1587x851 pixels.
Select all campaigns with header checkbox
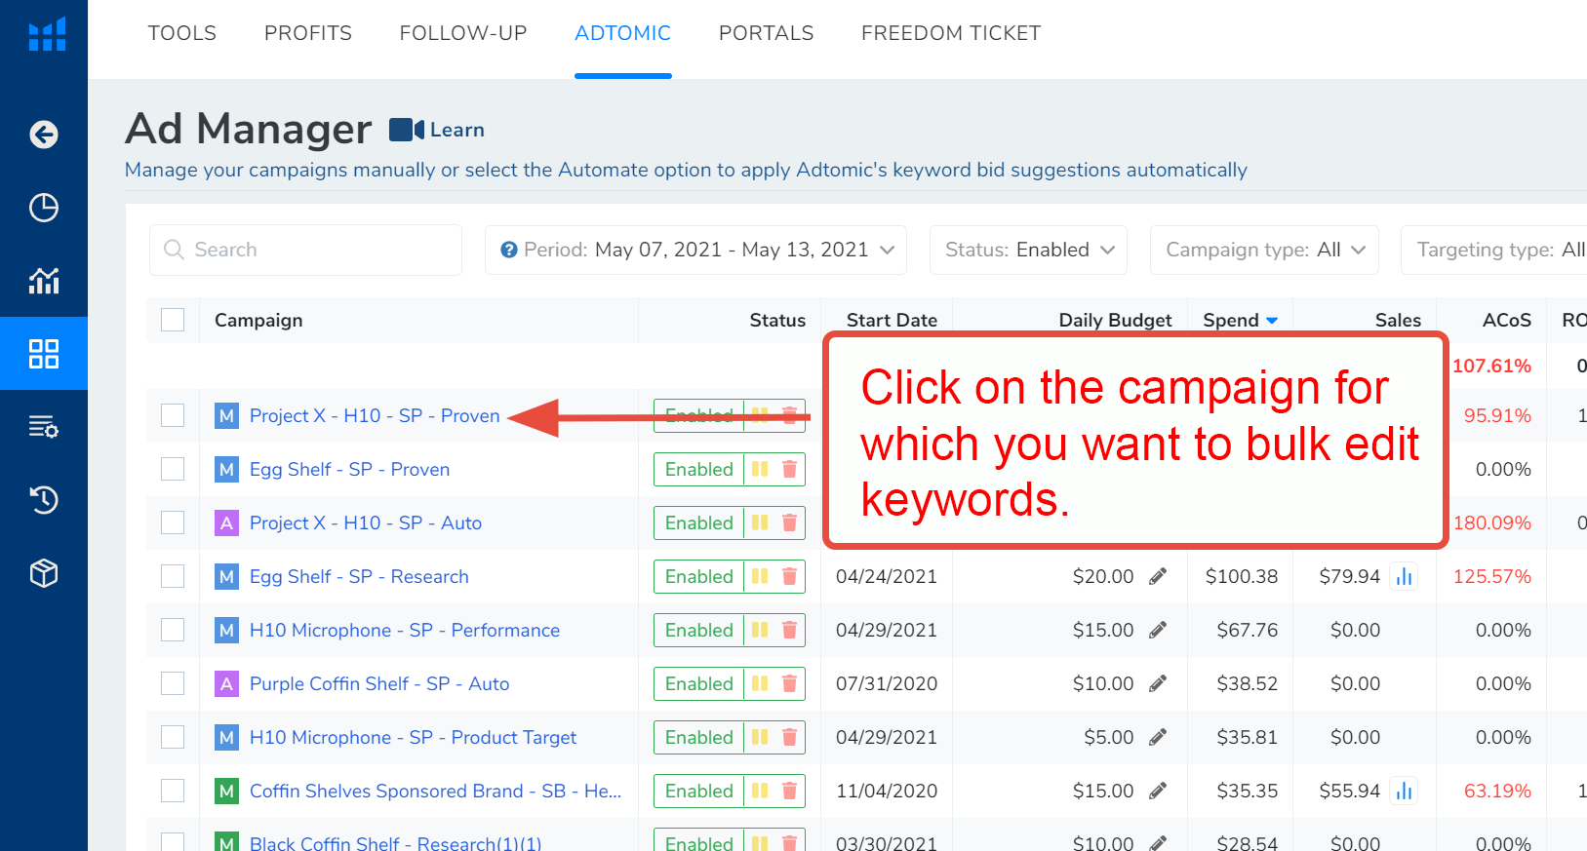click(x=173, y=320)
